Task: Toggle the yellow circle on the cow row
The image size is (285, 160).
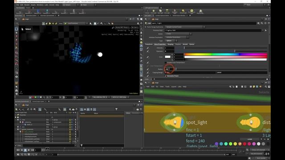Action: tap(70, 120)
